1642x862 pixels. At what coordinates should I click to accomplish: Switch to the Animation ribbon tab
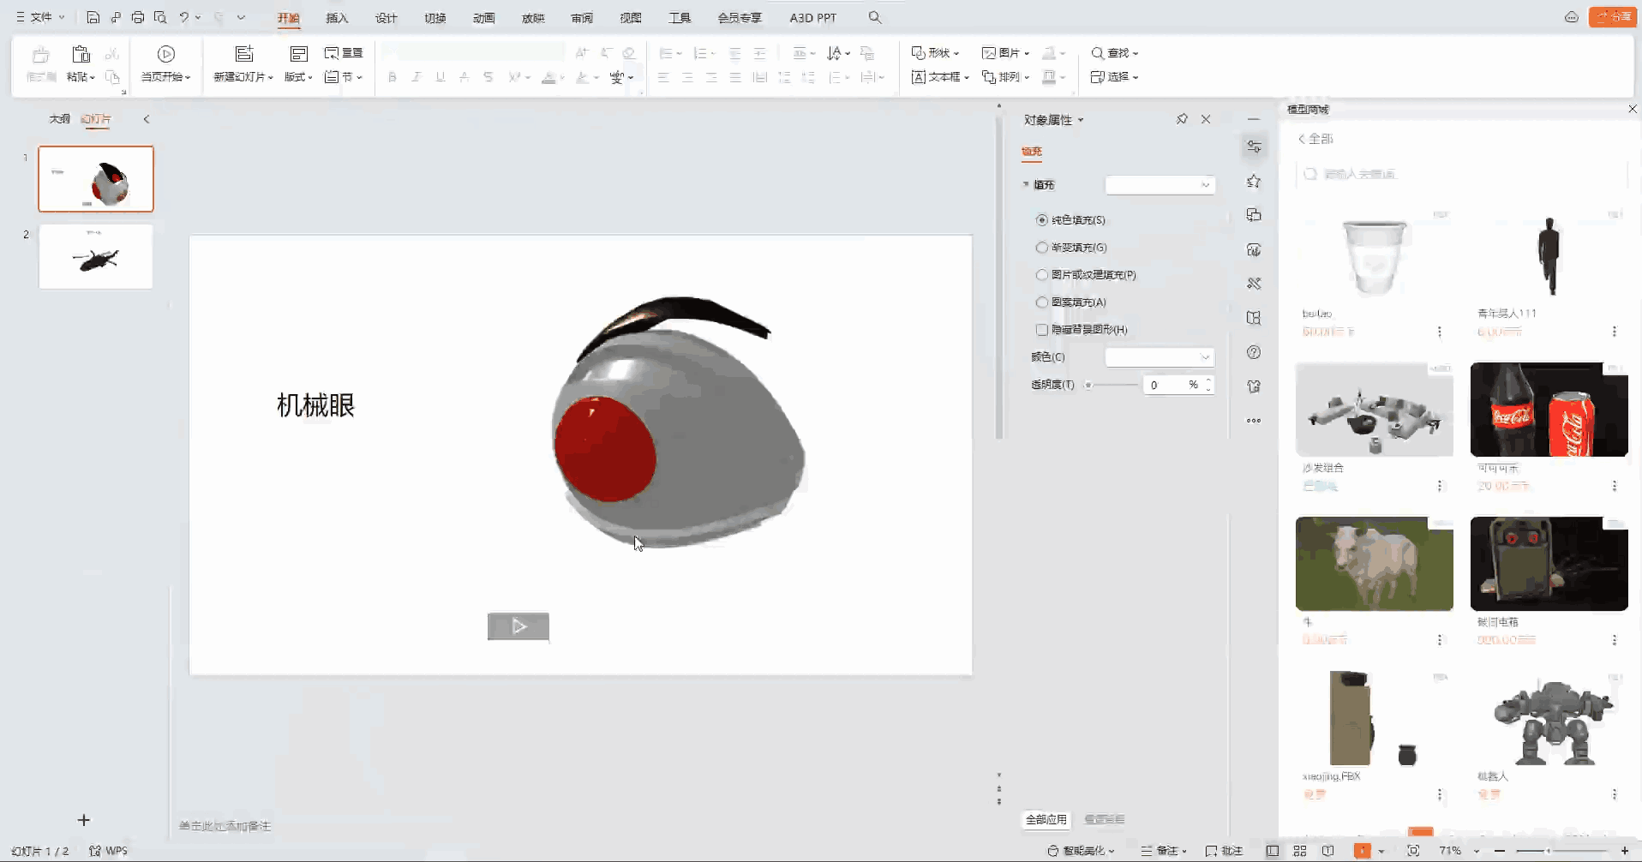(483, 18)
